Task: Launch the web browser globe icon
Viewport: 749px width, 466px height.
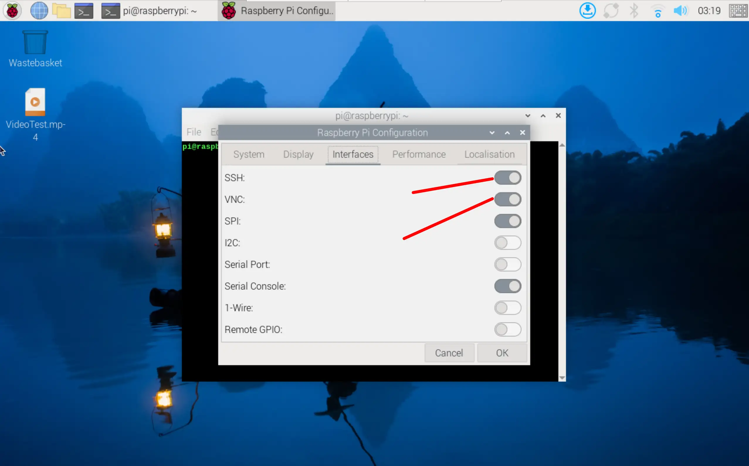Action: coord(39,11)
